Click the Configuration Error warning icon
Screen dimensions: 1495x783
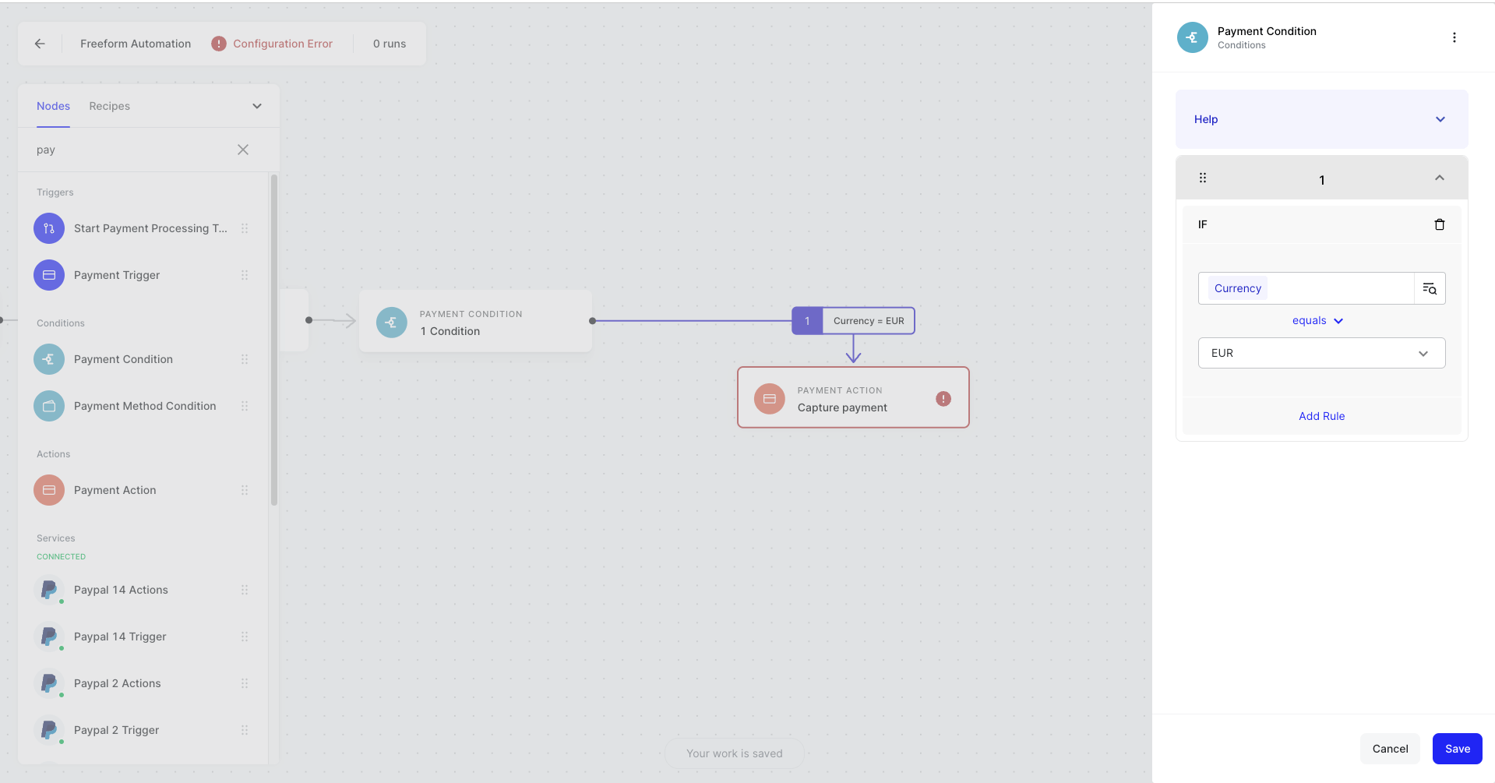(219, 44)
